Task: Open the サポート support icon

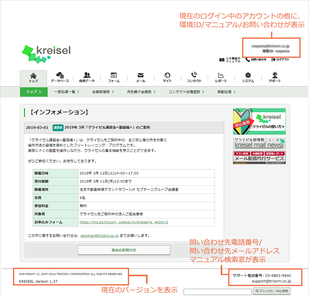Action: click(275, 77)
